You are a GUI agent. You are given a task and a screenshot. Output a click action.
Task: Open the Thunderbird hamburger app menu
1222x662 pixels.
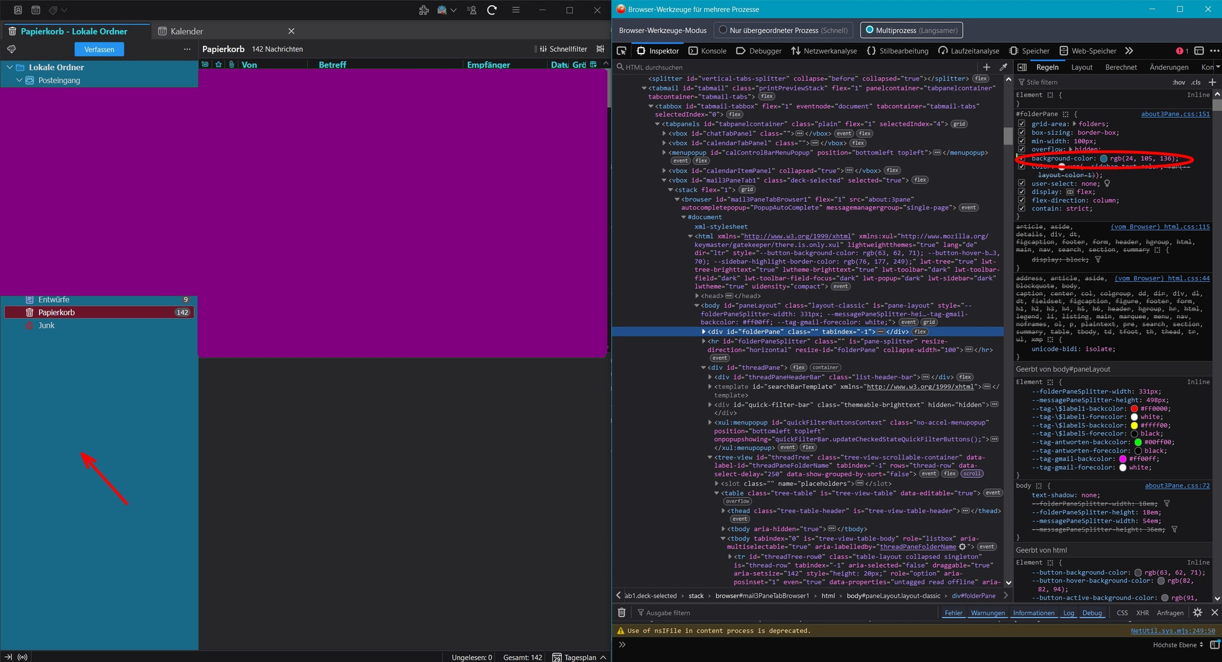516,10
